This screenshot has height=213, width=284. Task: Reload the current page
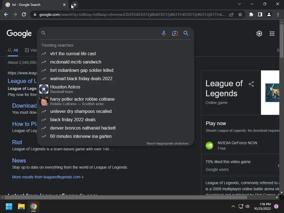(x=24, y=14)
